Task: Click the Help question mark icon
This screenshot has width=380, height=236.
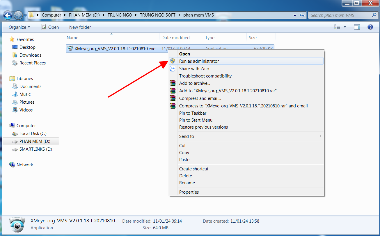Action: click(370, 27)
